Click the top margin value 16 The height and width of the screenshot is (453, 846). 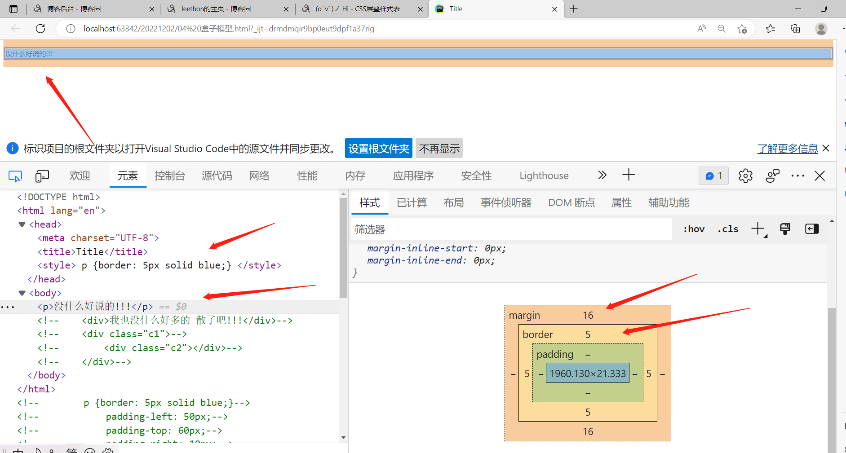tap(588, 316)
